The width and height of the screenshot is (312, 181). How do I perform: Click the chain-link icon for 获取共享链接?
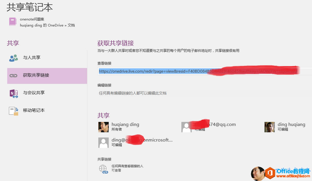click(13, 76)
